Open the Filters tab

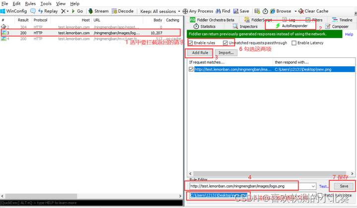314,20
